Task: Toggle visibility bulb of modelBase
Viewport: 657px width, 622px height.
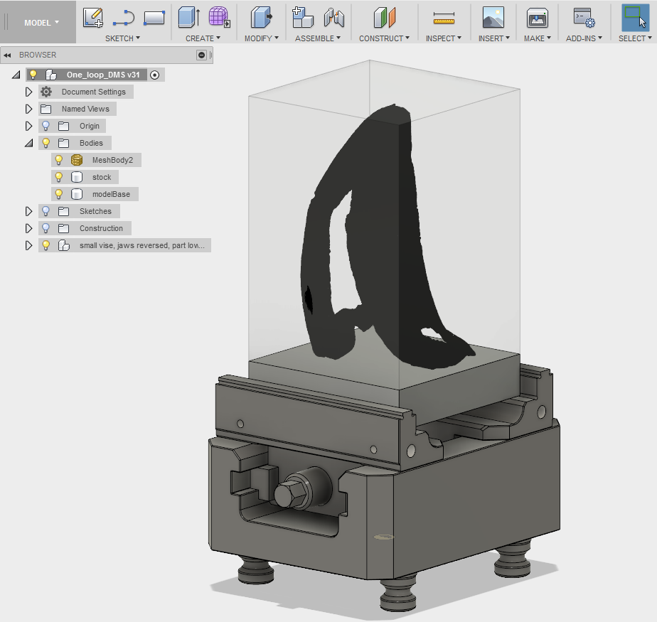Action: pos(58,194)
